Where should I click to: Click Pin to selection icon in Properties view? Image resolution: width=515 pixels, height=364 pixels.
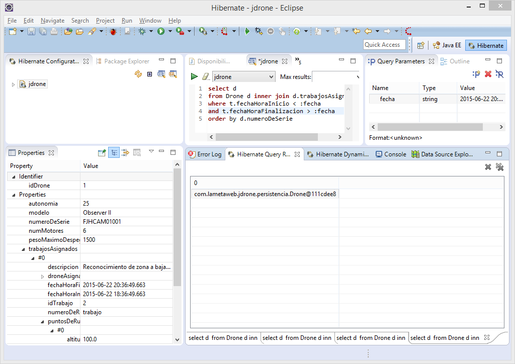coord(102,153)
